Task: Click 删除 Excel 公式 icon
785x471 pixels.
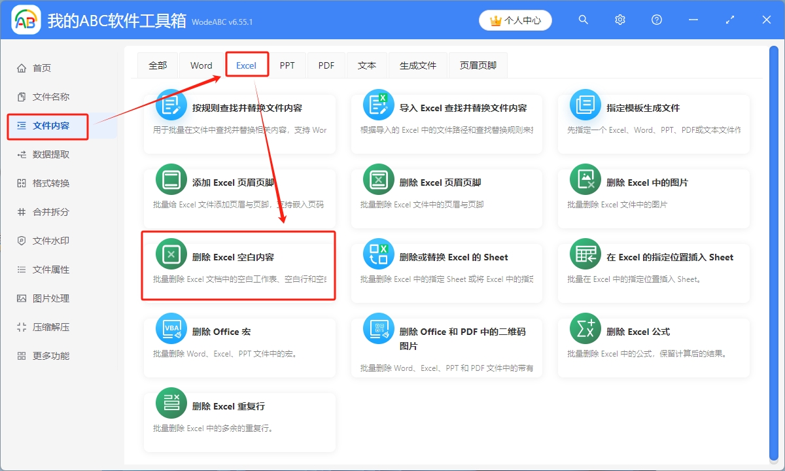Action: tap(585, 328)
